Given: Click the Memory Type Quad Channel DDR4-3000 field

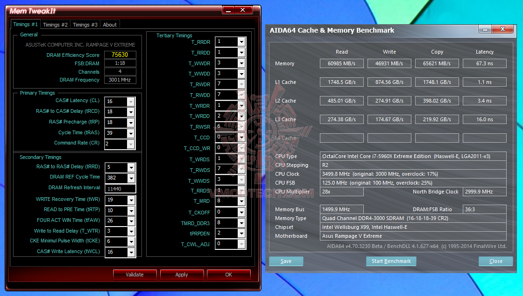Looking at the screenshot, I should tap(413, 218).
